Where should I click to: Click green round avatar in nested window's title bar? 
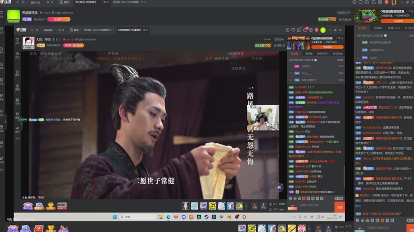click(x=323, y=30)
